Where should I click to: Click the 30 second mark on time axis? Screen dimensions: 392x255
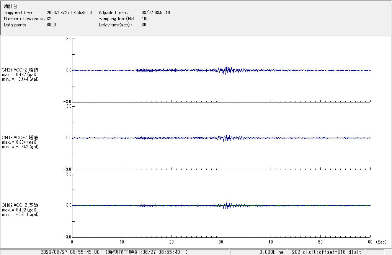[x=221, y=242]
